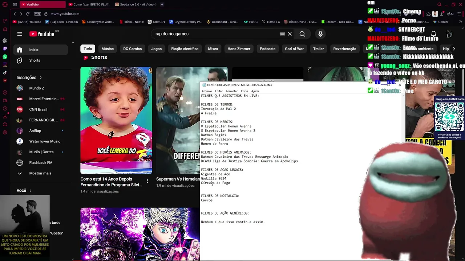Screen dimensions: 465x261
Task: Open the Opera sidebar history clock icon
Action: point(5,108)
